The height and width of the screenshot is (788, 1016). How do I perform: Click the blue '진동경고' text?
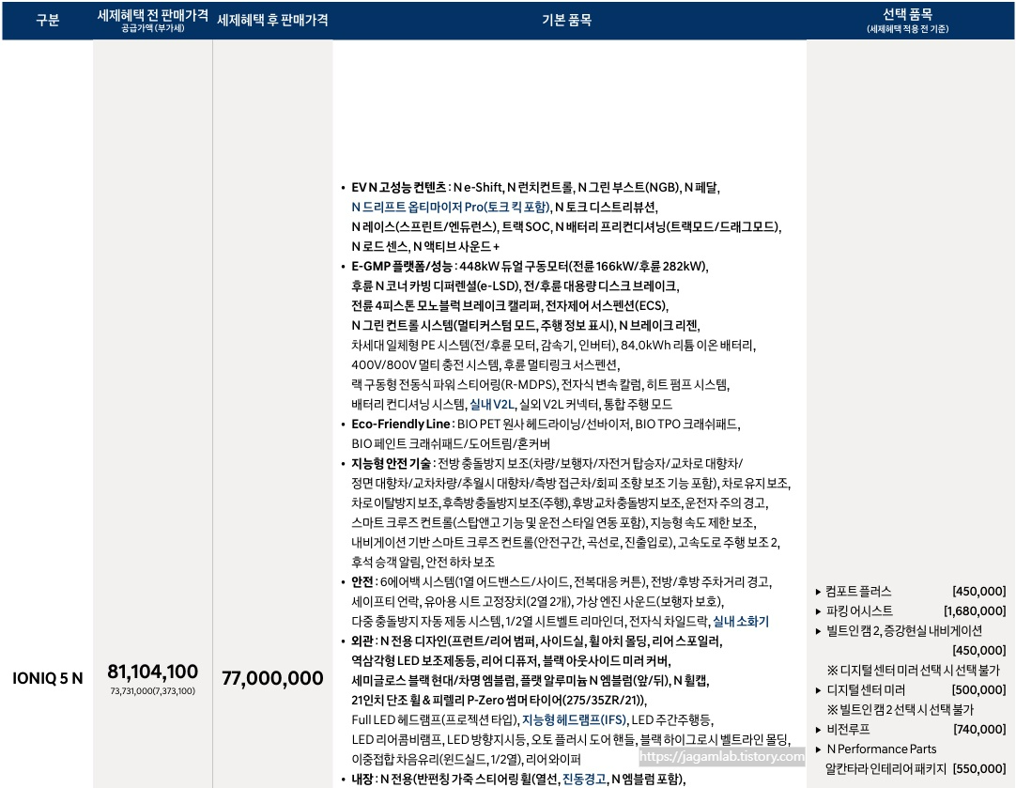[x=584, y=779]
